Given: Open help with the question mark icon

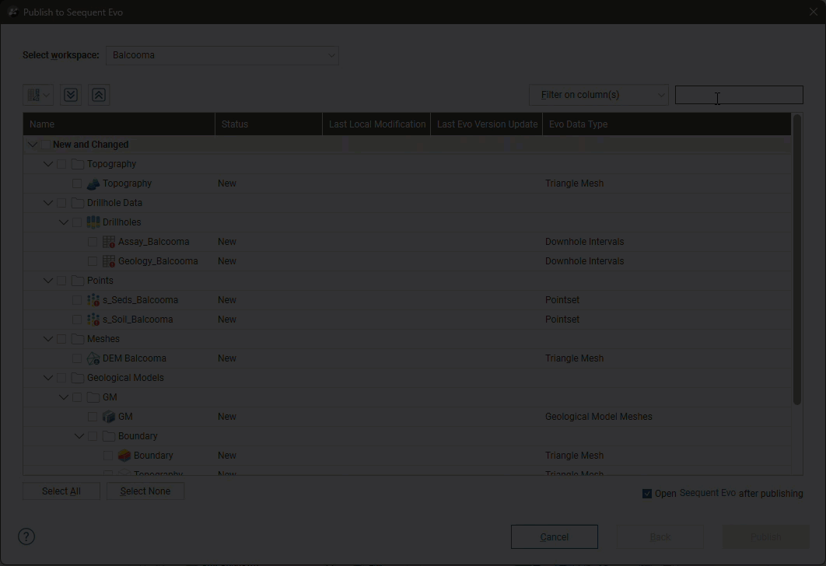Looking at the screenshot, I should coord(26,536).
